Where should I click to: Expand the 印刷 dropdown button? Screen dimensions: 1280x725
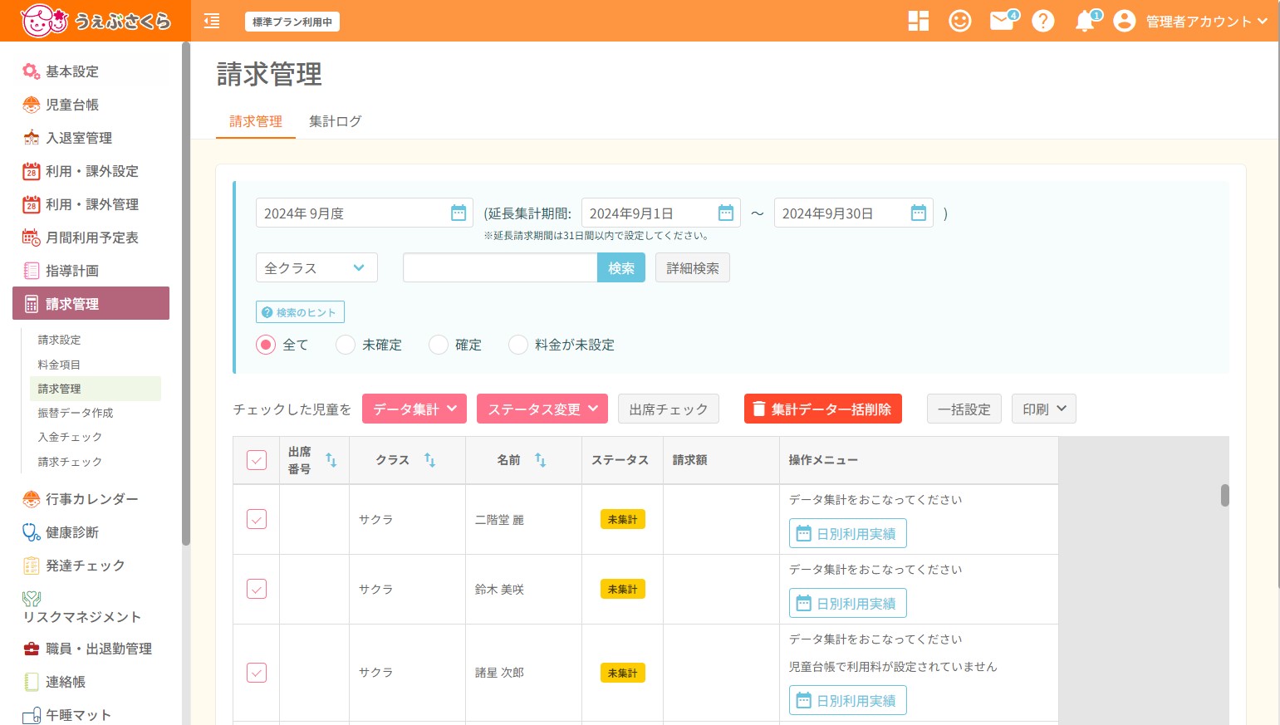point(1044,409)
